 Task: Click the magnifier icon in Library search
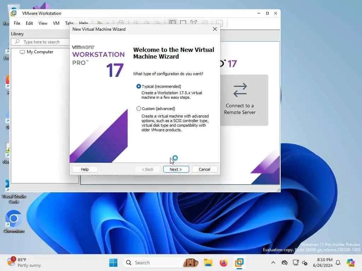point(17,42)
